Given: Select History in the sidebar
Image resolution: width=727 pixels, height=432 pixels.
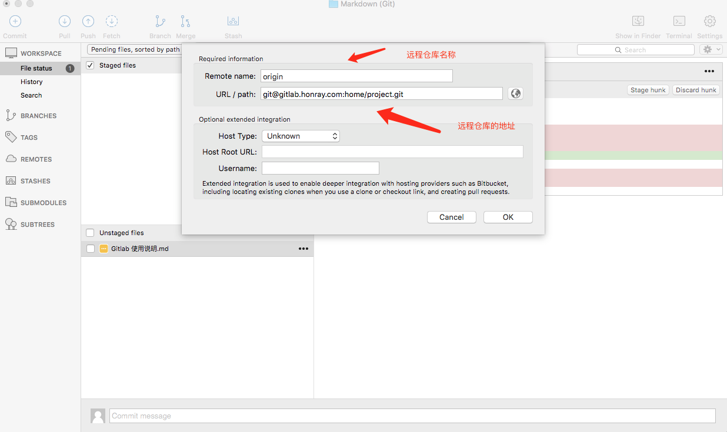Looking at the screenshot, I should pyautogui.click(x=32, y=82).
